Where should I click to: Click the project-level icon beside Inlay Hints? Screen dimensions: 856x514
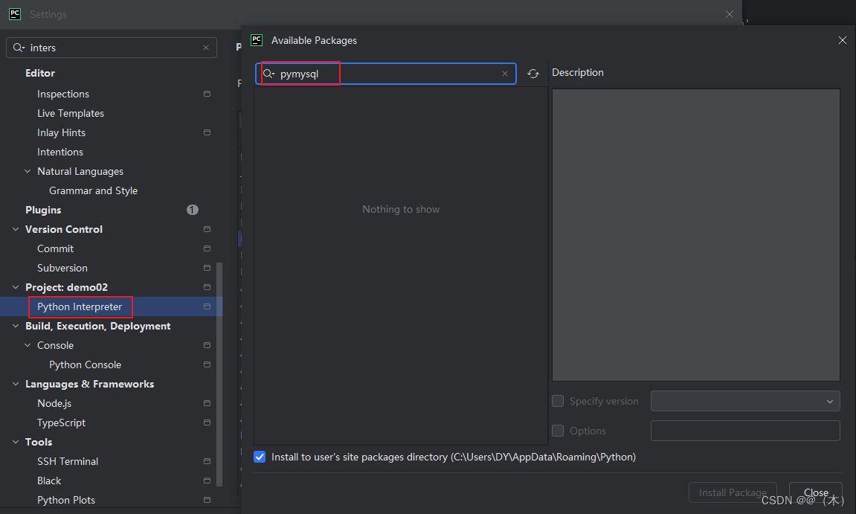point(207,132)
